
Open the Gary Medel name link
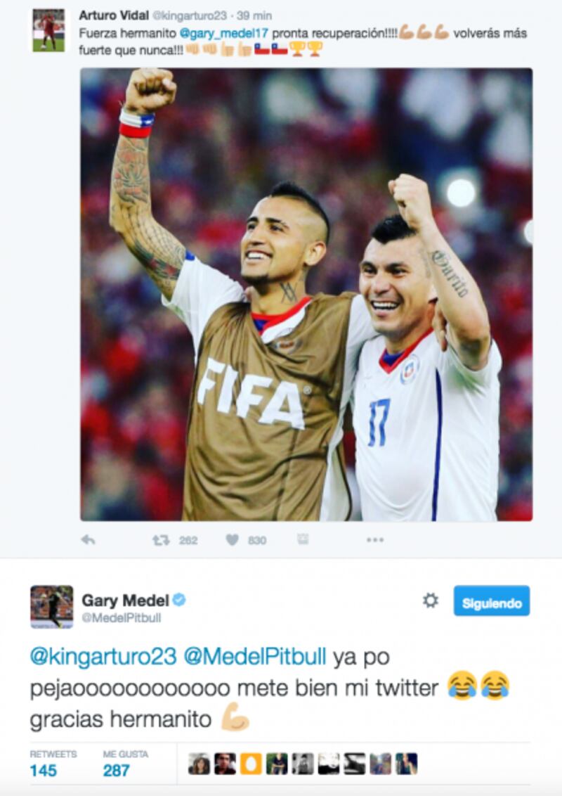coord(125,601)
